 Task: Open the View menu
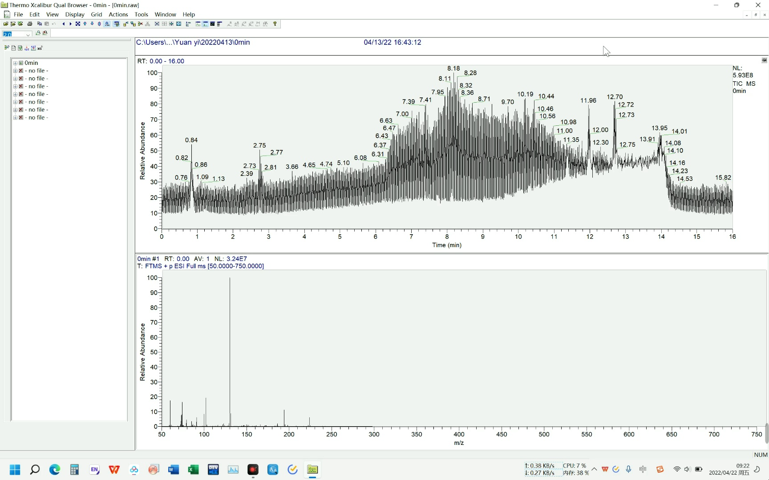pos(53,14)
